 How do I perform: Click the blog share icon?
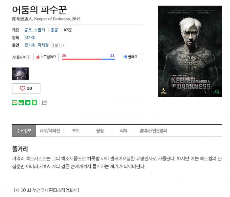[14, 102]
